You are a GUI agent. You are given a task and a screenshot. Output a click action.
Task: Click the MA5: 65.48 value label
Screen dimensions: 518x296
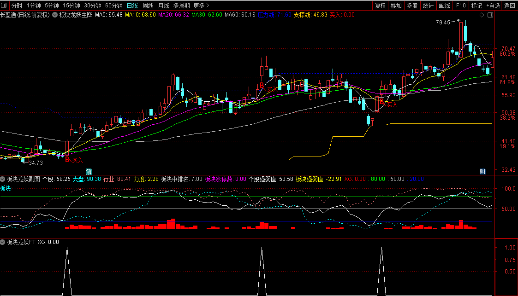109,15
